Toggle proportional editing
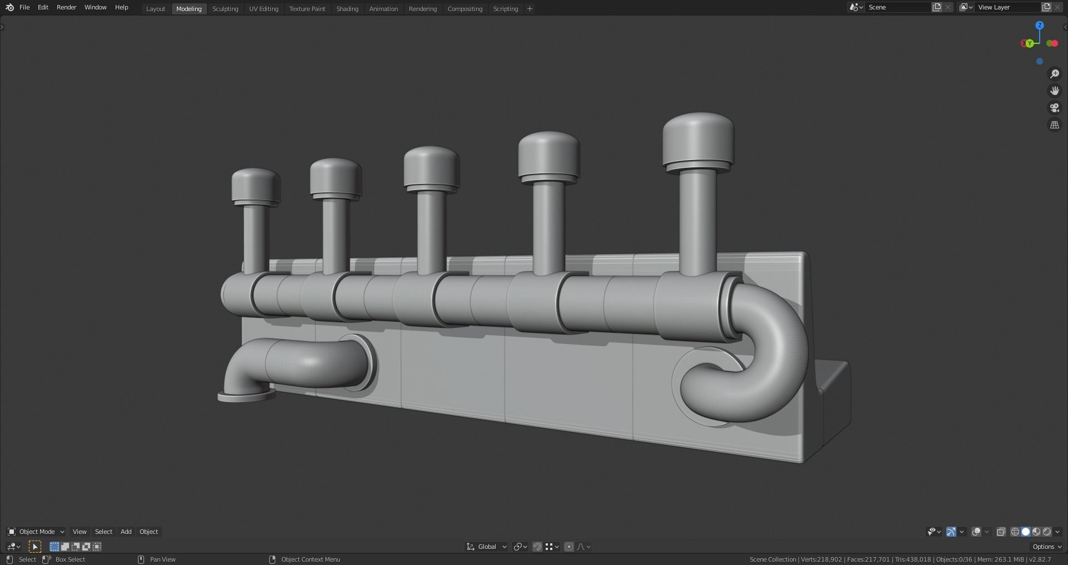Viewport: 1068px width, 565px height. coord(569,547)
